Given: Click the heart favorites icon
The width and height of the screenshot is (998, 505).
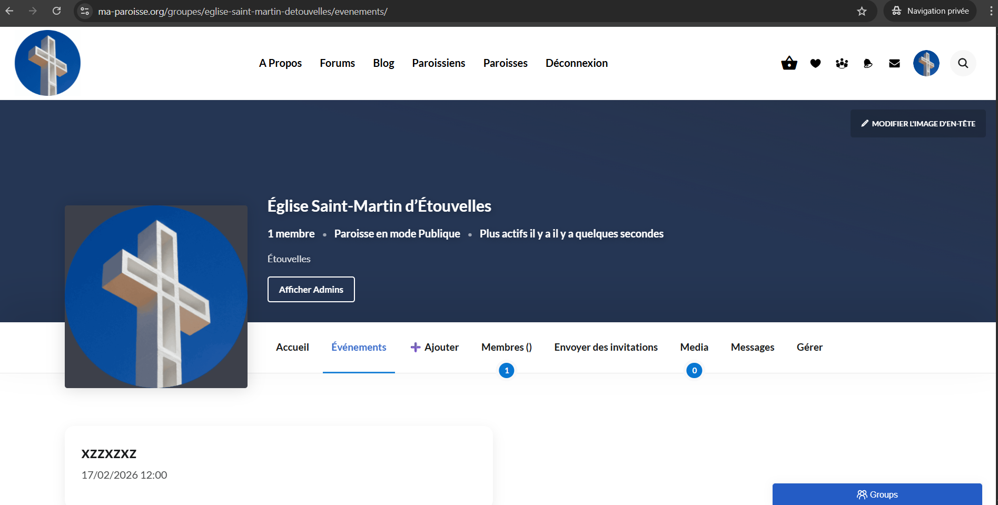Looking at the screenshot, I should pyautogui.click(x=815, y=63).
